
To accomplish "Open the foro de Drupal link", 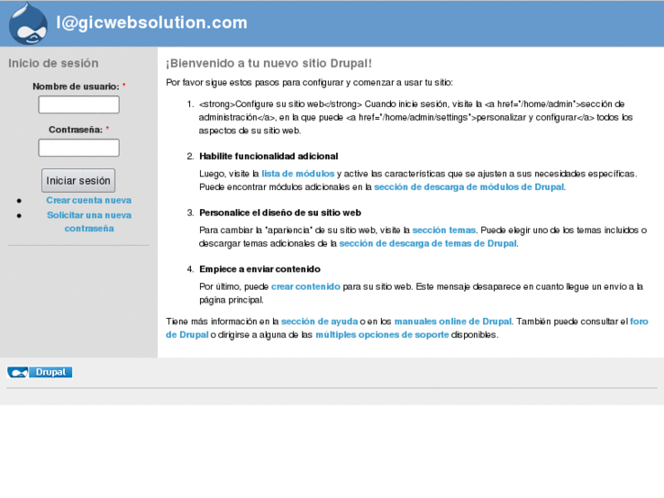I will 639,322.
